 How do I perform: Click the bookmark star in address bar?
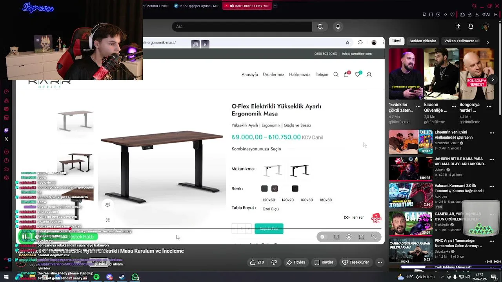click(347, 42)
